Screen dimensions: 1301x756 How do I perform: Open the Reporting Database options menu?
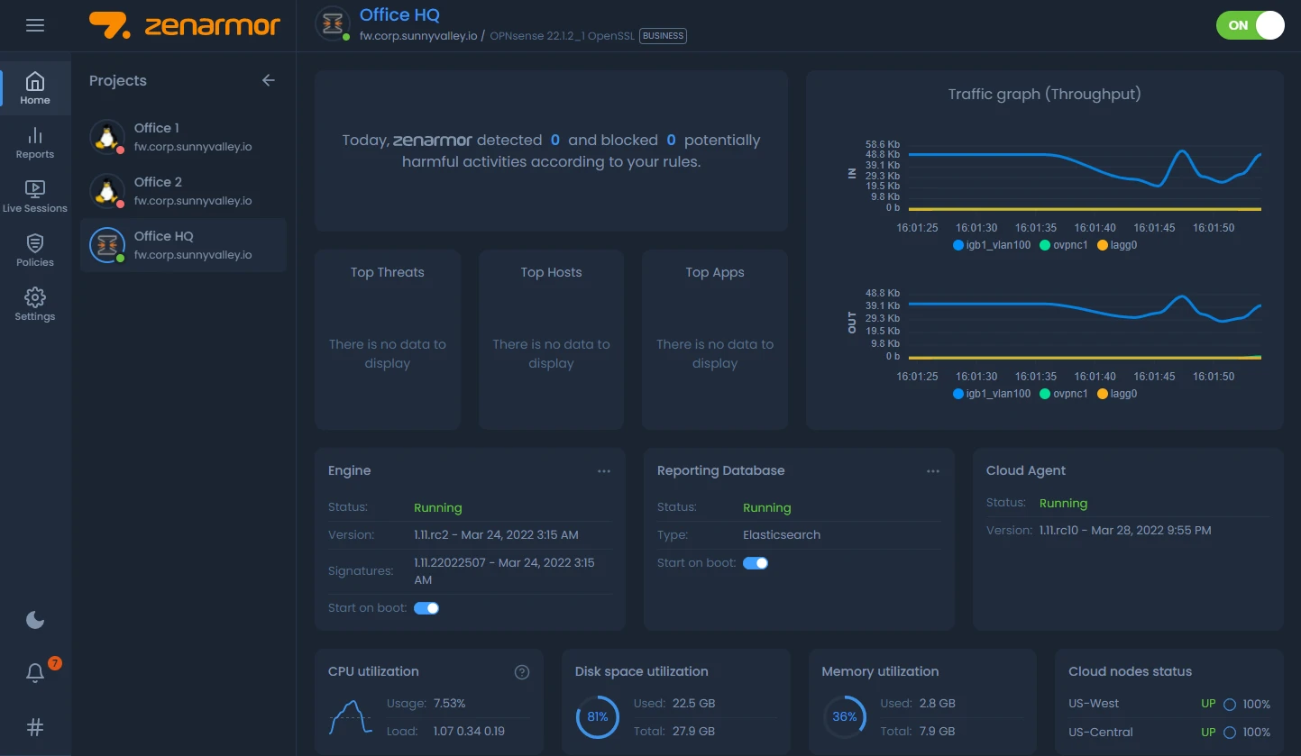tap(933, 470)
